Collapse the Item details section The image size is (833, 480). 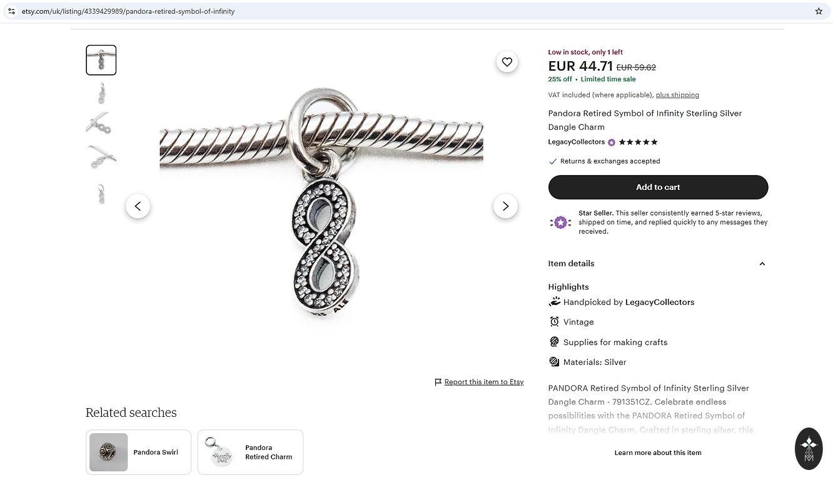pyautogui.click(x=762, y=264)
